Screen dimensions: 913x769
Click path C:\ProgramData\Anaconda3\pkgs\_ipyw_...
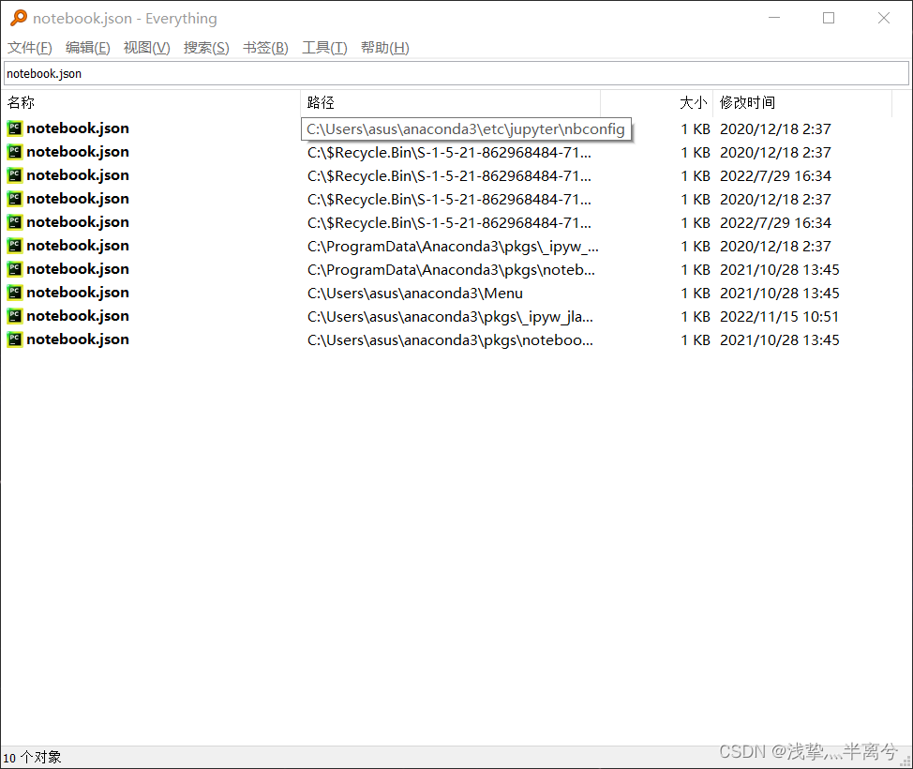pyautogui.click(x=453, y=247)
